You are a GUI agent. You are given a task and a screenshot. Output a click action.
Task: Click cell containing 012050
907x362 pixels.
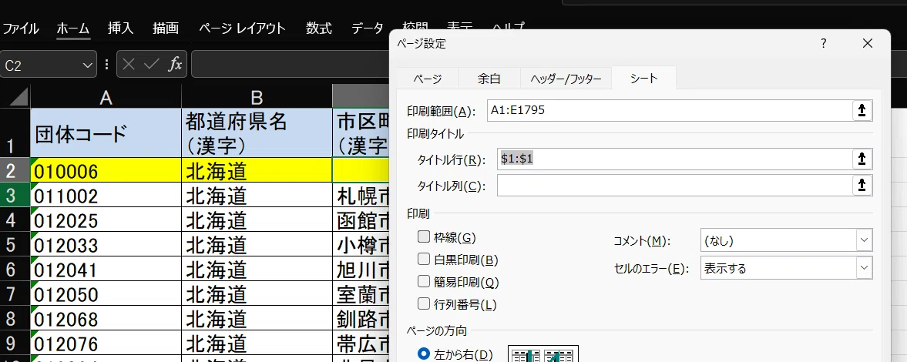[106, 293]
